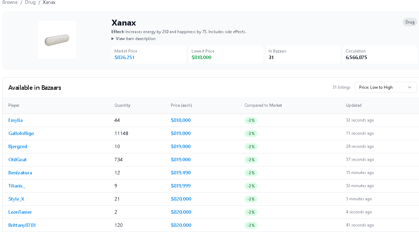This screenshot has width=419, height=232.
Task: Select Bjergzed player name
Action: click(x=18, y=146)
